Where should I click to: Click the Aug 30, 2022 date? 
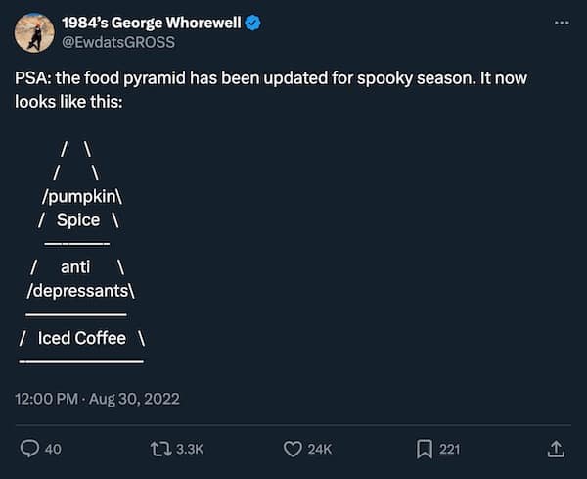tap(136, 398)
